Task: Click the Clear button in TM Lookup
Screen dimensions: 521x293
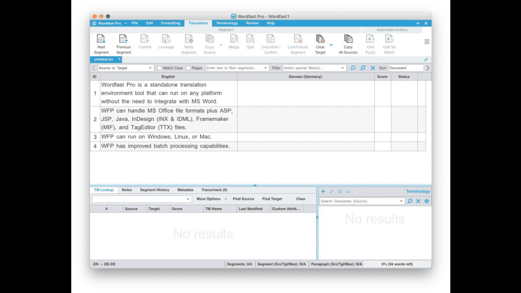Action: point(301,199)
